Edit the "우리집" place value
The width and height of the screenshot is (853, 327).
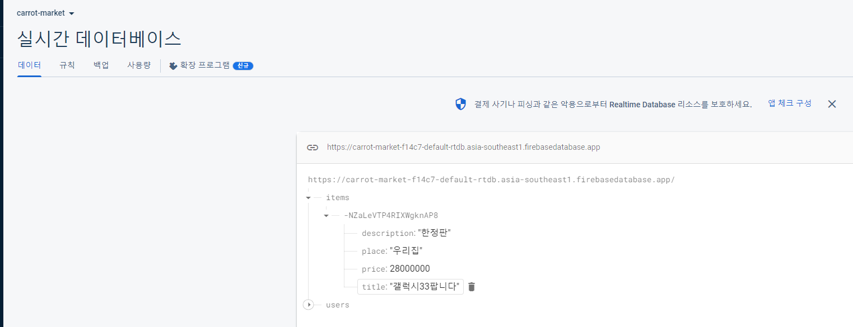click(405, 251)
